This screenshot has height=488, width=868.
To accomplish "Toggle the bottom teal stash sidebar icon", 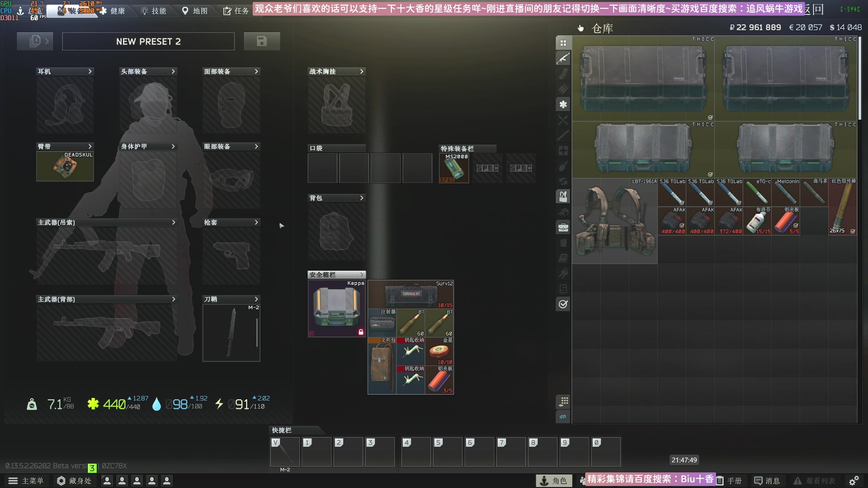I will (563, 417).
